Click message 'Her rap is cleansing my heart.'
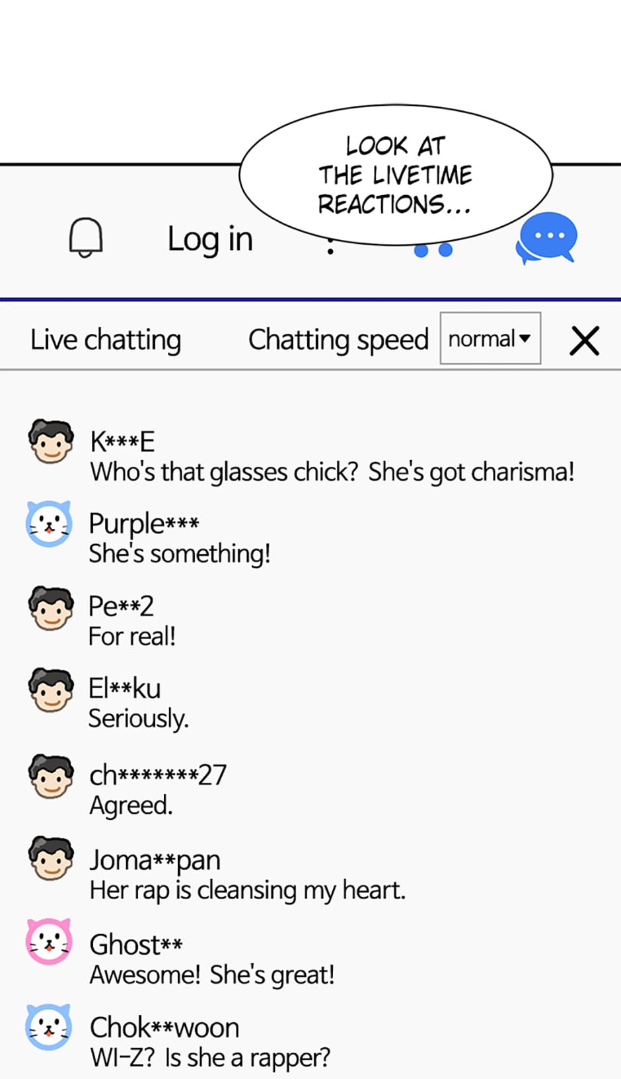The height and width of the screenshot is (1079, 621). coord(248,891)
